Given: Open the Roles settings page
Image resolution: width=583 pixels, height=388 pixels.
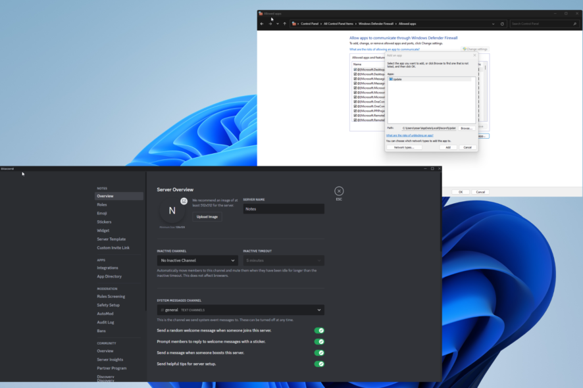Looking at the screenshot, I should pos(102,205).
